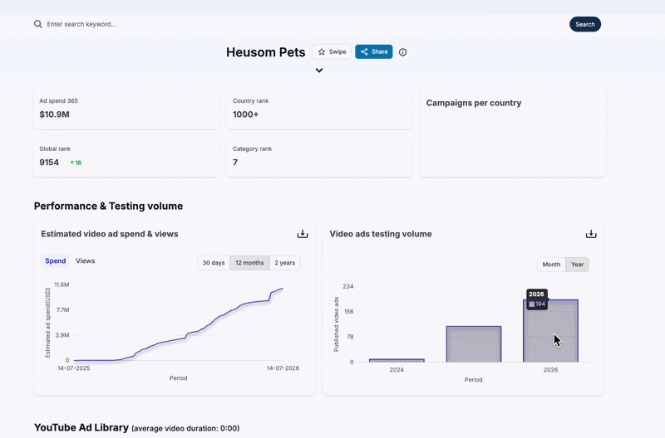Switch testing volume to Month

(551, 265)
